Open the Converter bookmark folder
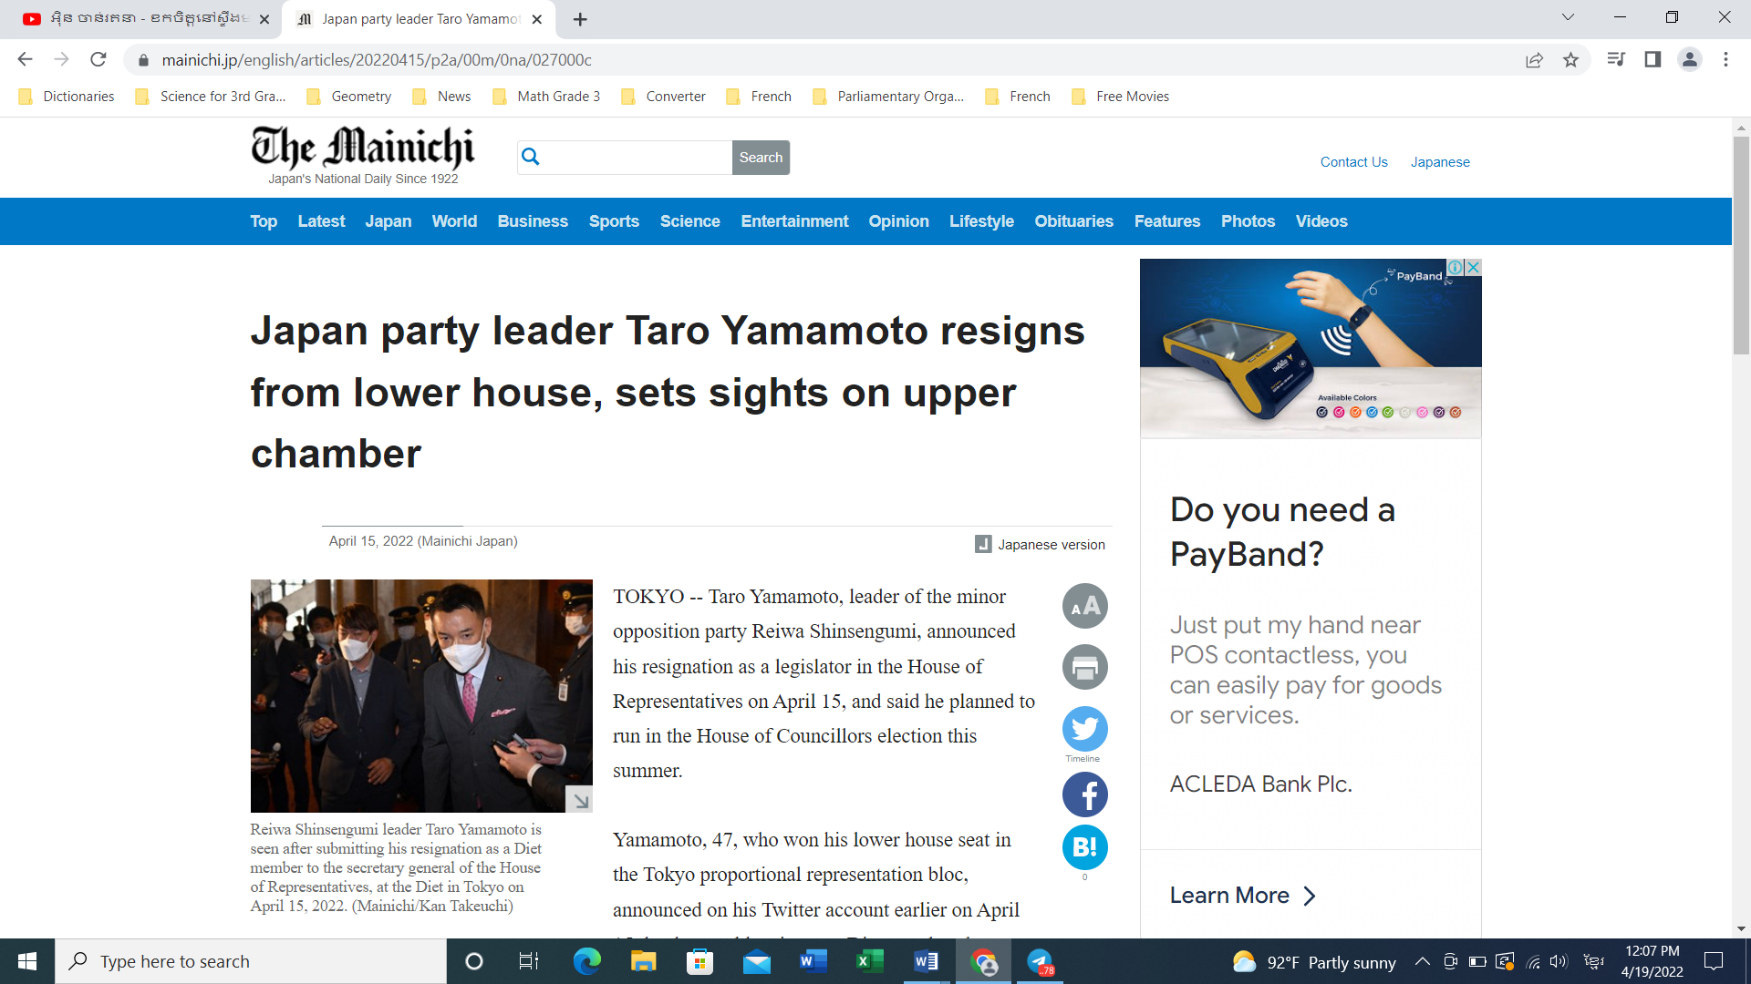Viewport: 1751px width, 984px height. [663, 97]
